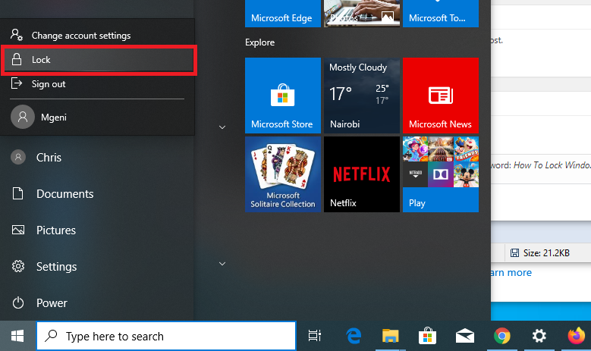Viewport: 591px width, 351px height.
Task: Open the Microsoft Store tile
Action: click(x=283, y=96)
